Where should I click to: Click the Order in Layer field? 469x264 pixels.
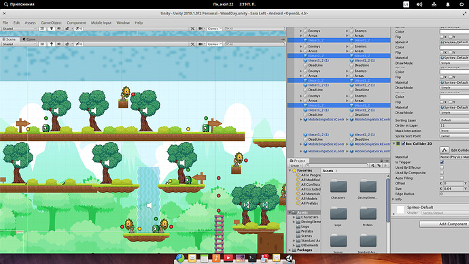[454, 126]
